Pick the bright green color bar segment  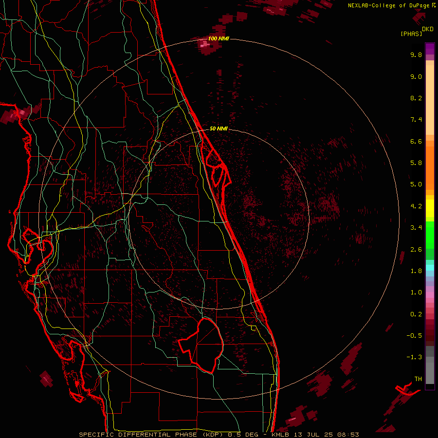pyautogui.click(x=430, y=235)
